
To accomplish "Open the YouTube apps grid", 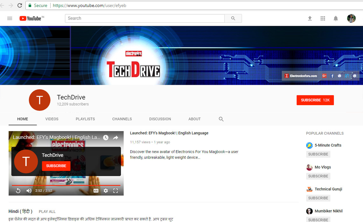I will click(x=323, y=18).
